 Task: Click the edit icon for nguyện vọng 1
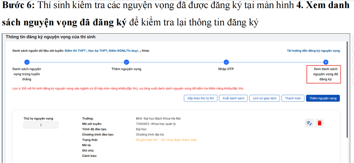[309, 123]
